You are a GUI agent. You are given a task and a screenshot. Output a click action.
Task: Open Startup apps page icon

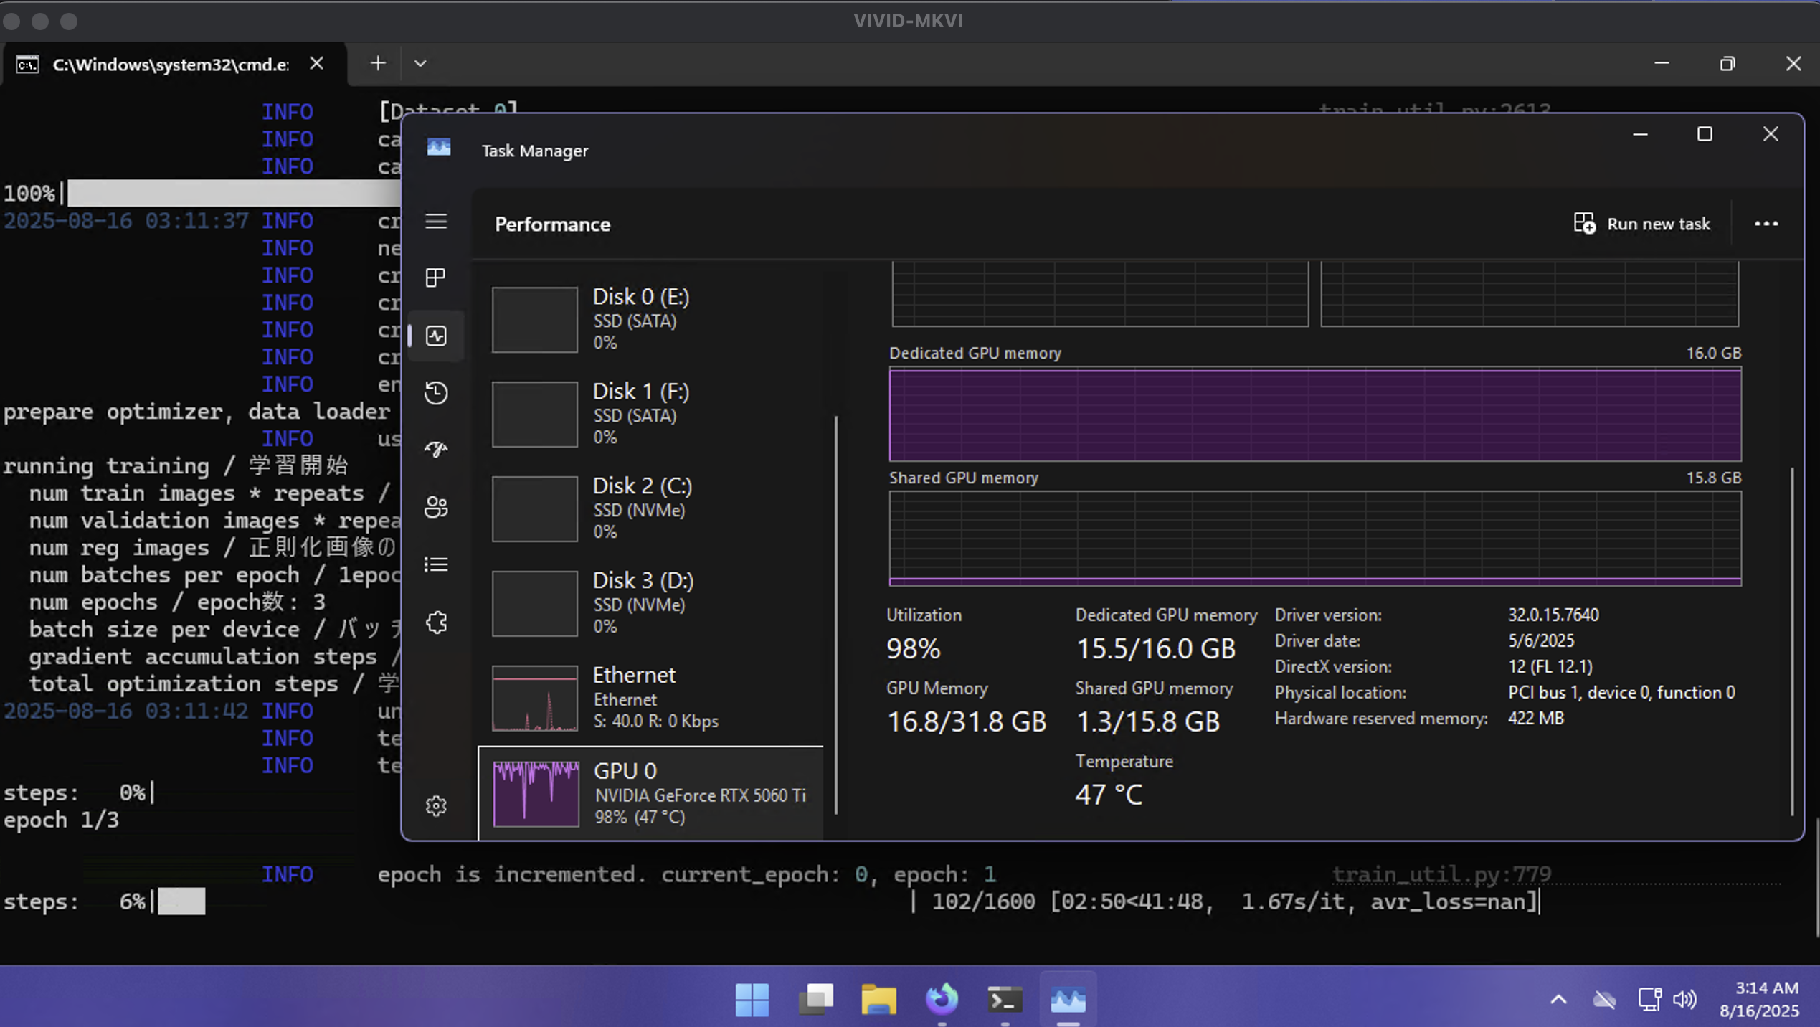(436, 450)
